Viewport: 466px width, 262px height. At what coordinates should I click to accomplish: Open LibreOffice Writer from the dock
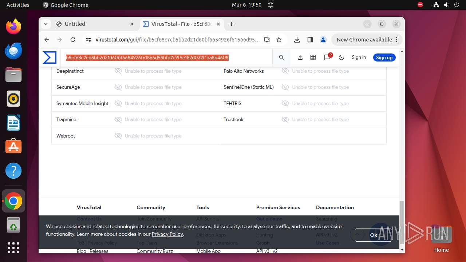click(x=13, y=123)
